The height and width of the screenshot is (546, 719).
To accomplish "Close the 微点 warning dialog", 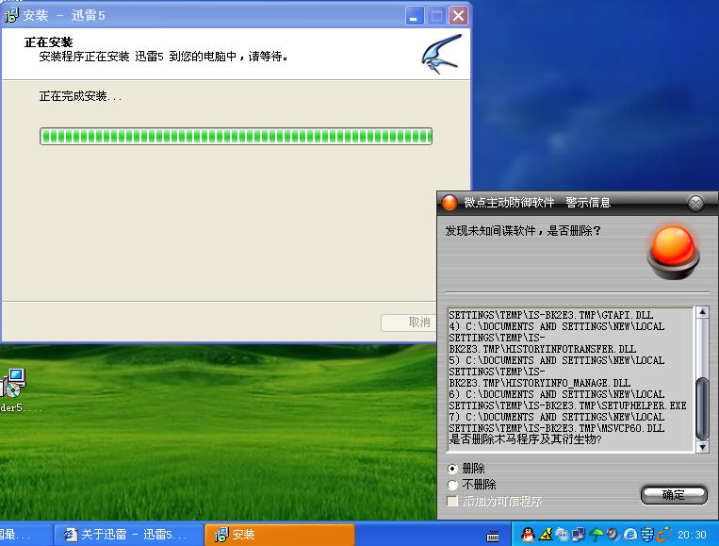I will pos(695,203).
